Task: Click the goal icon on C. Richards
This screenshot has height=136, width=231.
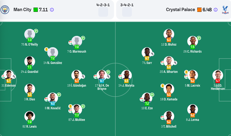Action: pyautogui.click(x=199, y=38)
